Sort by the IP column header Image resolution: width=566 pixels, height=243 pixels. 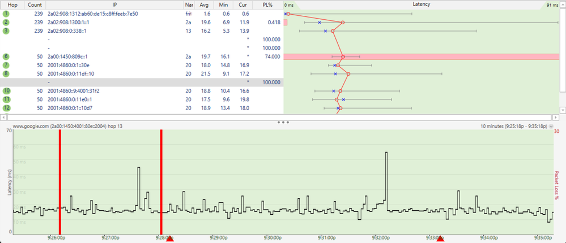click(x=114, y=5)
